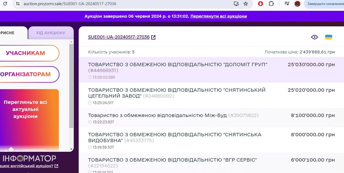Click the clock icon beside timestamp 13:29:02.689
344x173 pixels.
click(89, 77)
